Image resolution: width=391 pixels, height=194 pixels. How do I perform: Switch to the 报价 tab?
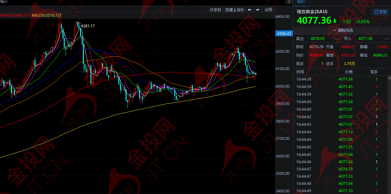tap(301, 2)
